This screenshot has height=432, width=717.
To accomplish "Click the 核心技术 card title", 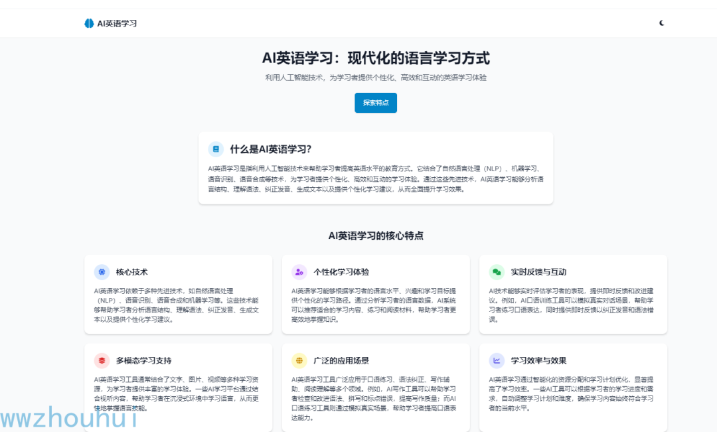I will [131, 272].
